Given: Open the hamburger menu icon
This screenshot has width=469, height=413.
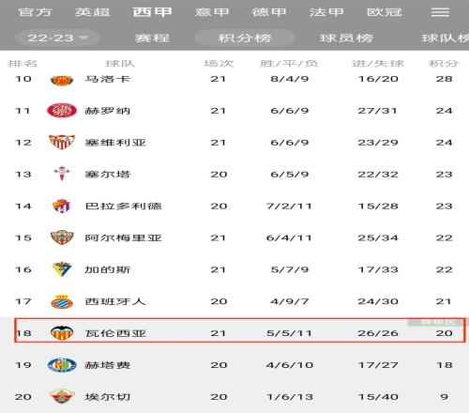Looking at the screenshot, I should coord(440,12).
